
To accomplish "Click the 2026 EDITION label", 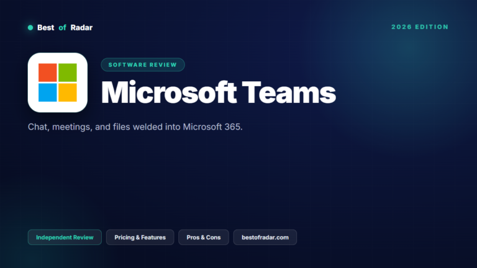I will (x=420, y=27).
